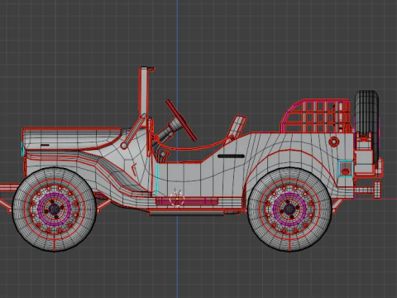
Task: Select the round fuel cap on rear body
Action: point(334,142)
